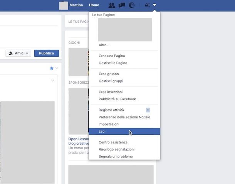Image resolution: width=235 pixels, height=184 pixels.
Task: Select Altro... in the menu
Action: point(104,45)
